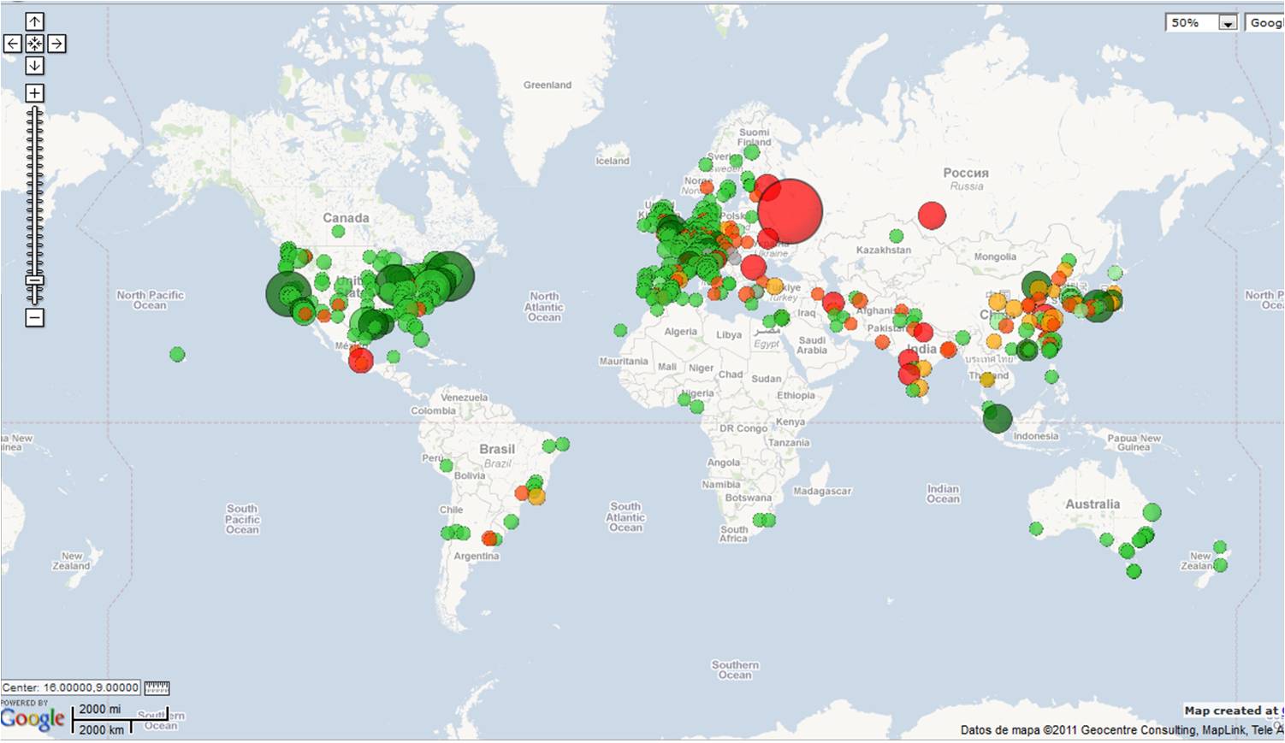The image size is (1285, 743).
Task: Select the large dark green circle on US west coast
Action: [x=289, y=293]
